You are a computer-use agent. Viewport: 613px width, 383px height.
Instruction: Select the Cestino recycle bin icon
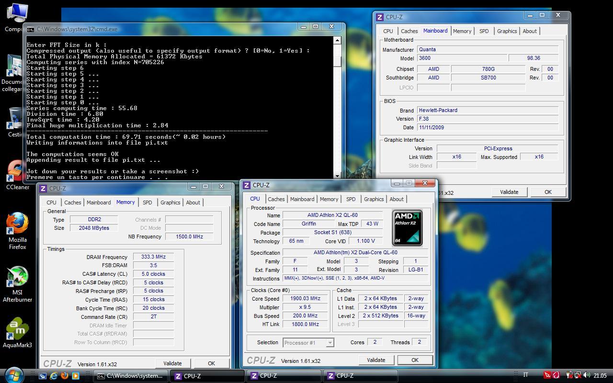coord(15,122)
